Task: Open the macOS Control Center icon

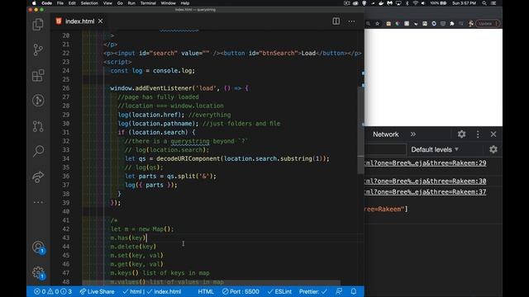Action: click(x=493, y=3)
